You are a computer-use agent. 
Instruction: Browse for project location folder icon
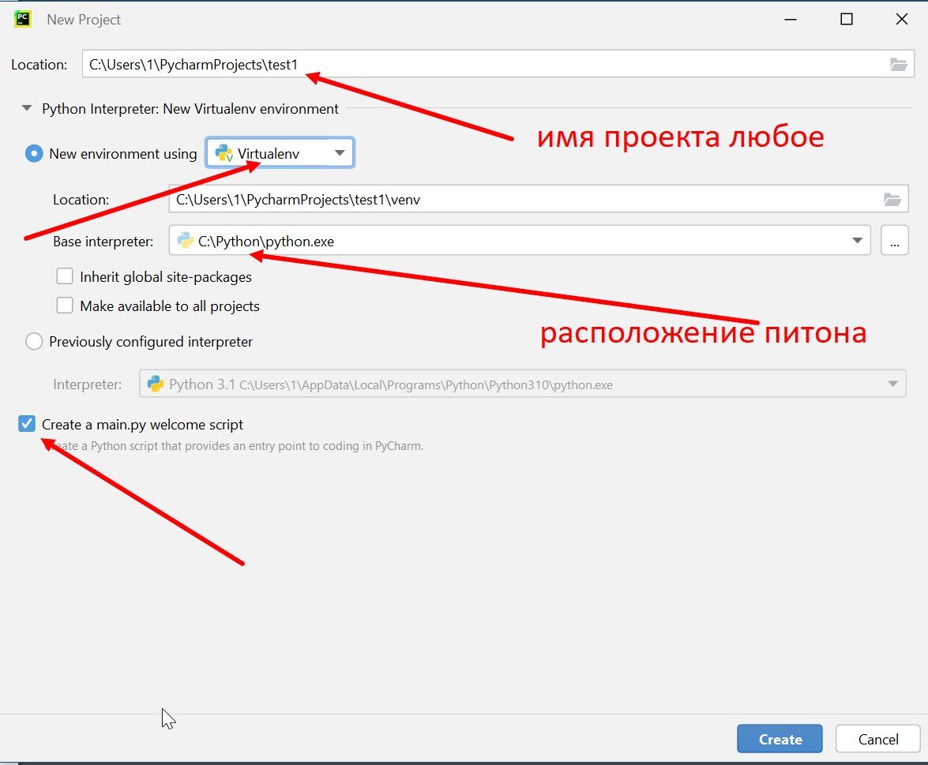[899, 65]
